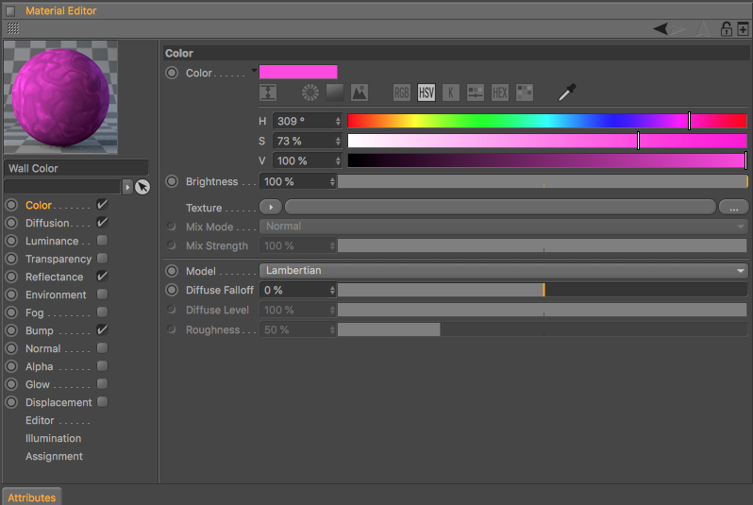
Task: Switch to Kelvin K color mode
Action: pyautogui.click(x=451, y=93)
